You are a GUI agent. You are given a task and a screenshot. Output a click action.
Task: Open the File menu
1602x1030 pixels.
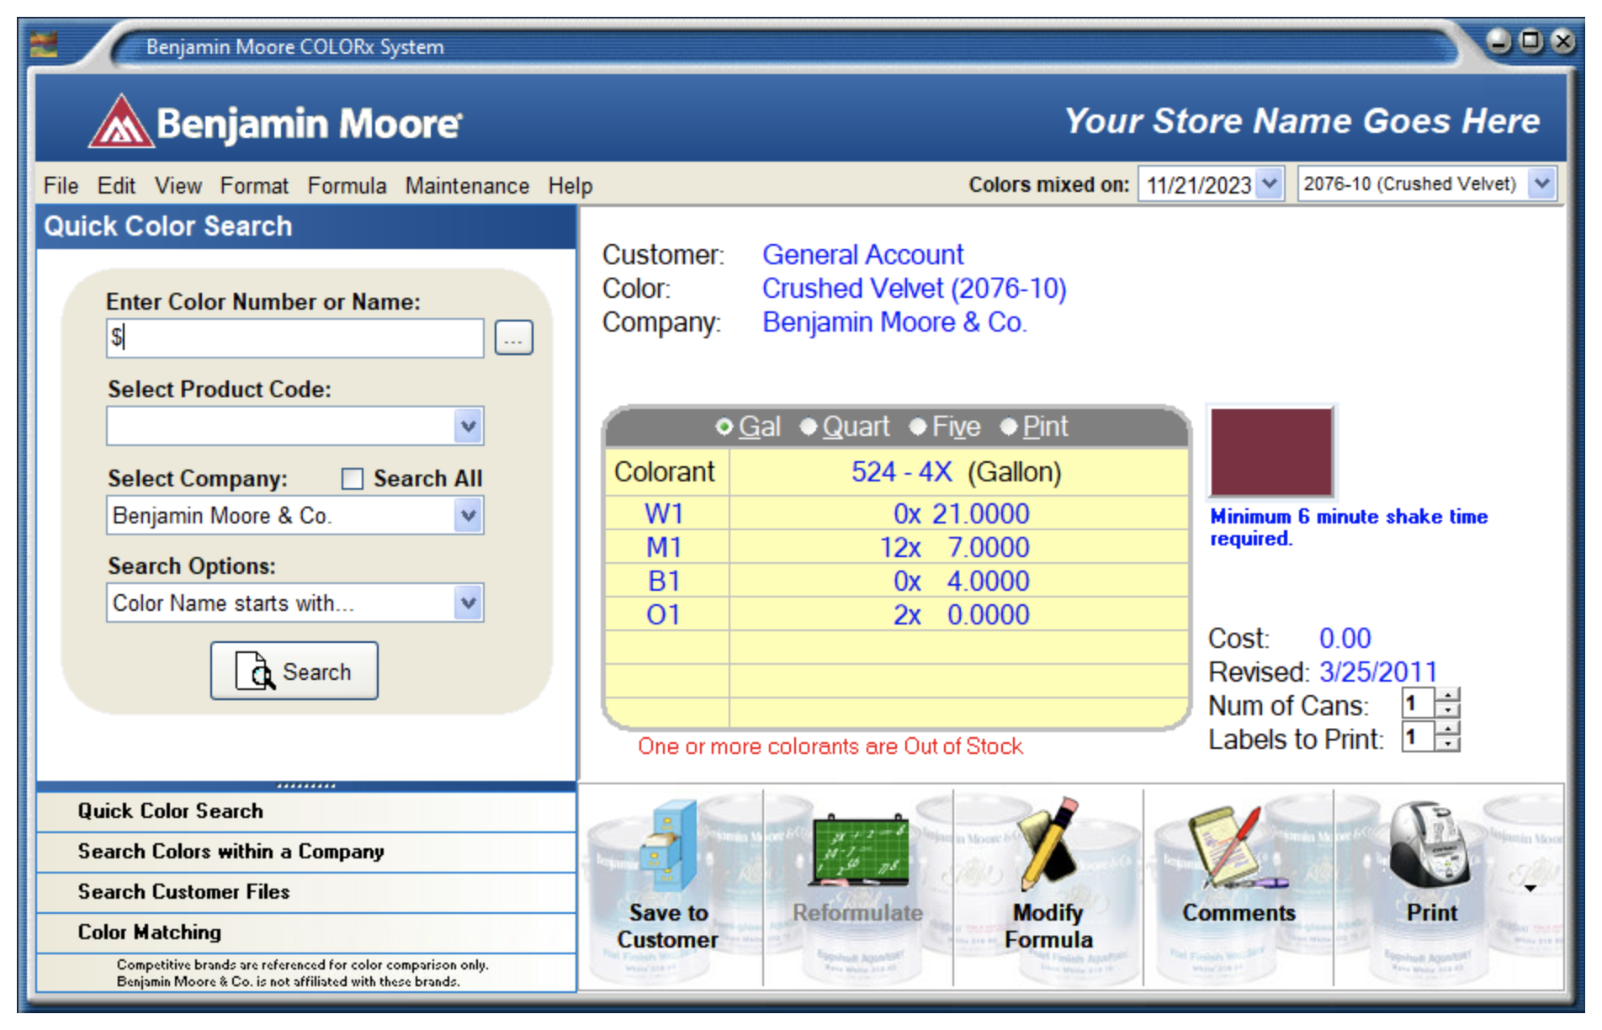click(61, 185)
